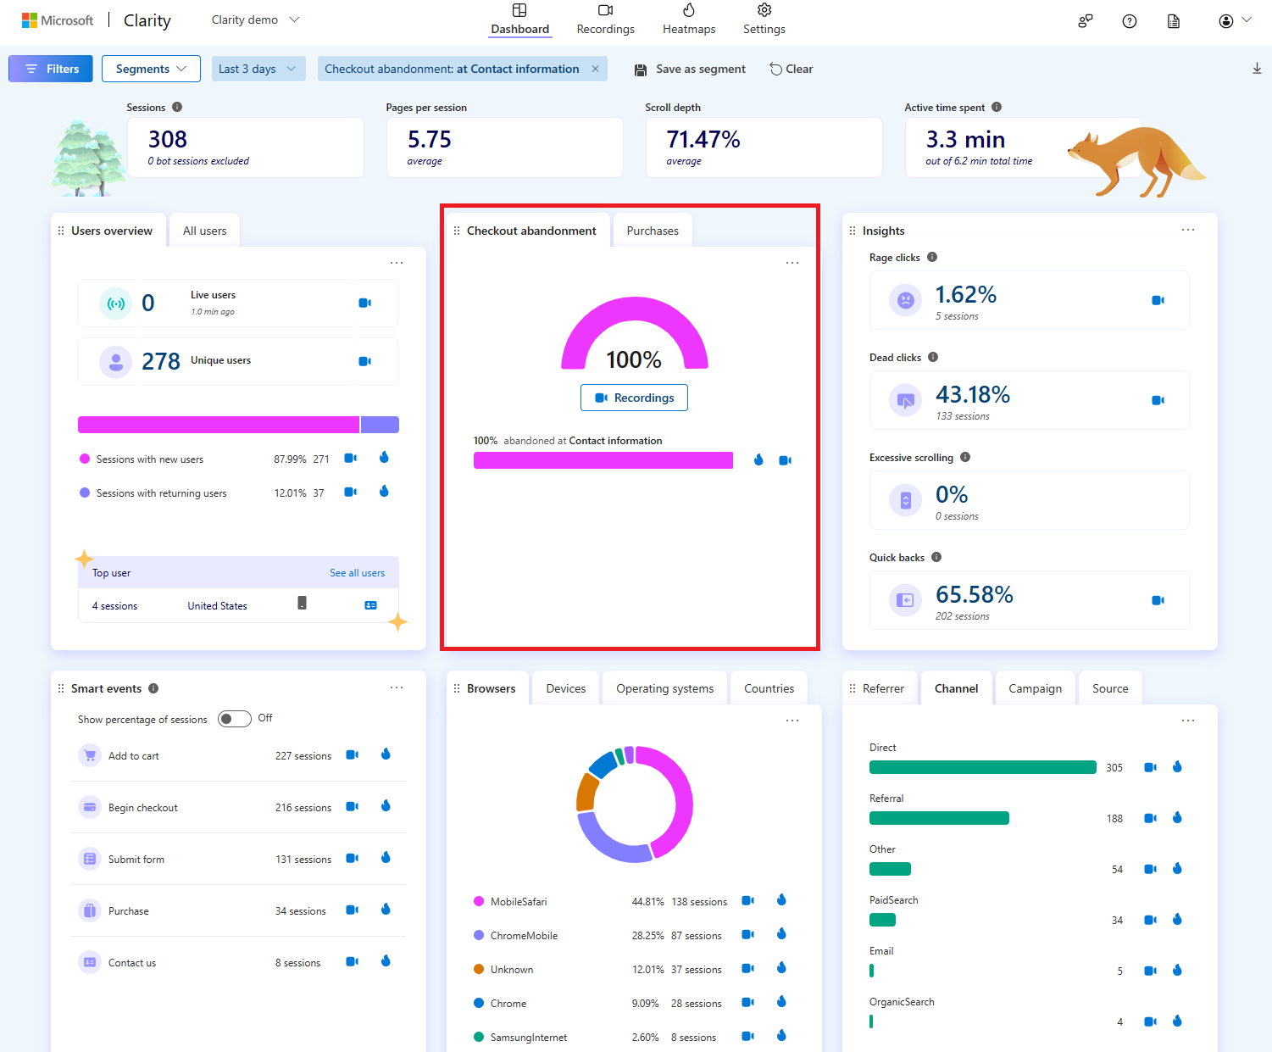Open heatmap for Sessions with returning users

[x=384, y=491]
